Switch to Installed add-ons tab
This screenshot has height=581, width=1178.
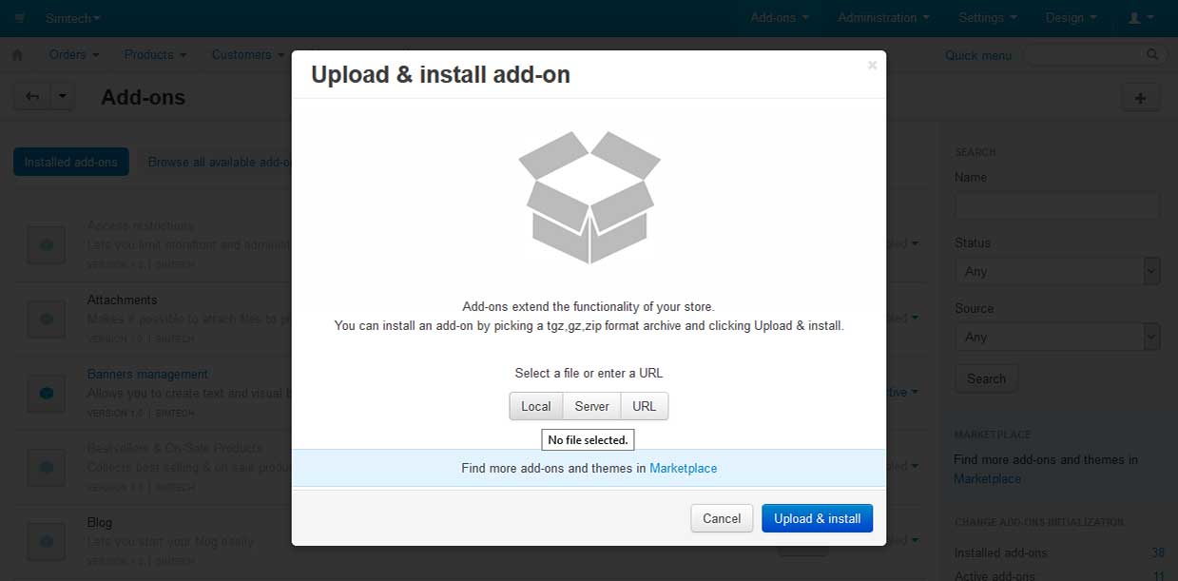(71, 162)
